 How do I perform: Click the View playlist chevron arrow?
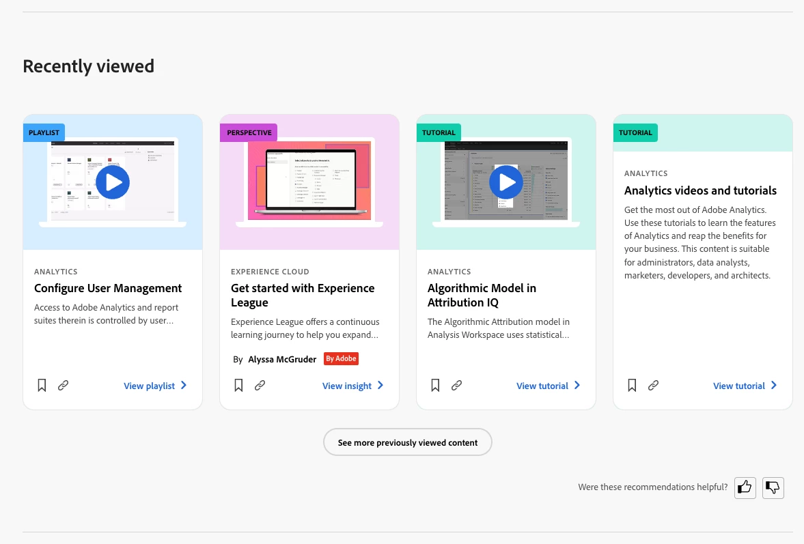[x=184, y=385]
